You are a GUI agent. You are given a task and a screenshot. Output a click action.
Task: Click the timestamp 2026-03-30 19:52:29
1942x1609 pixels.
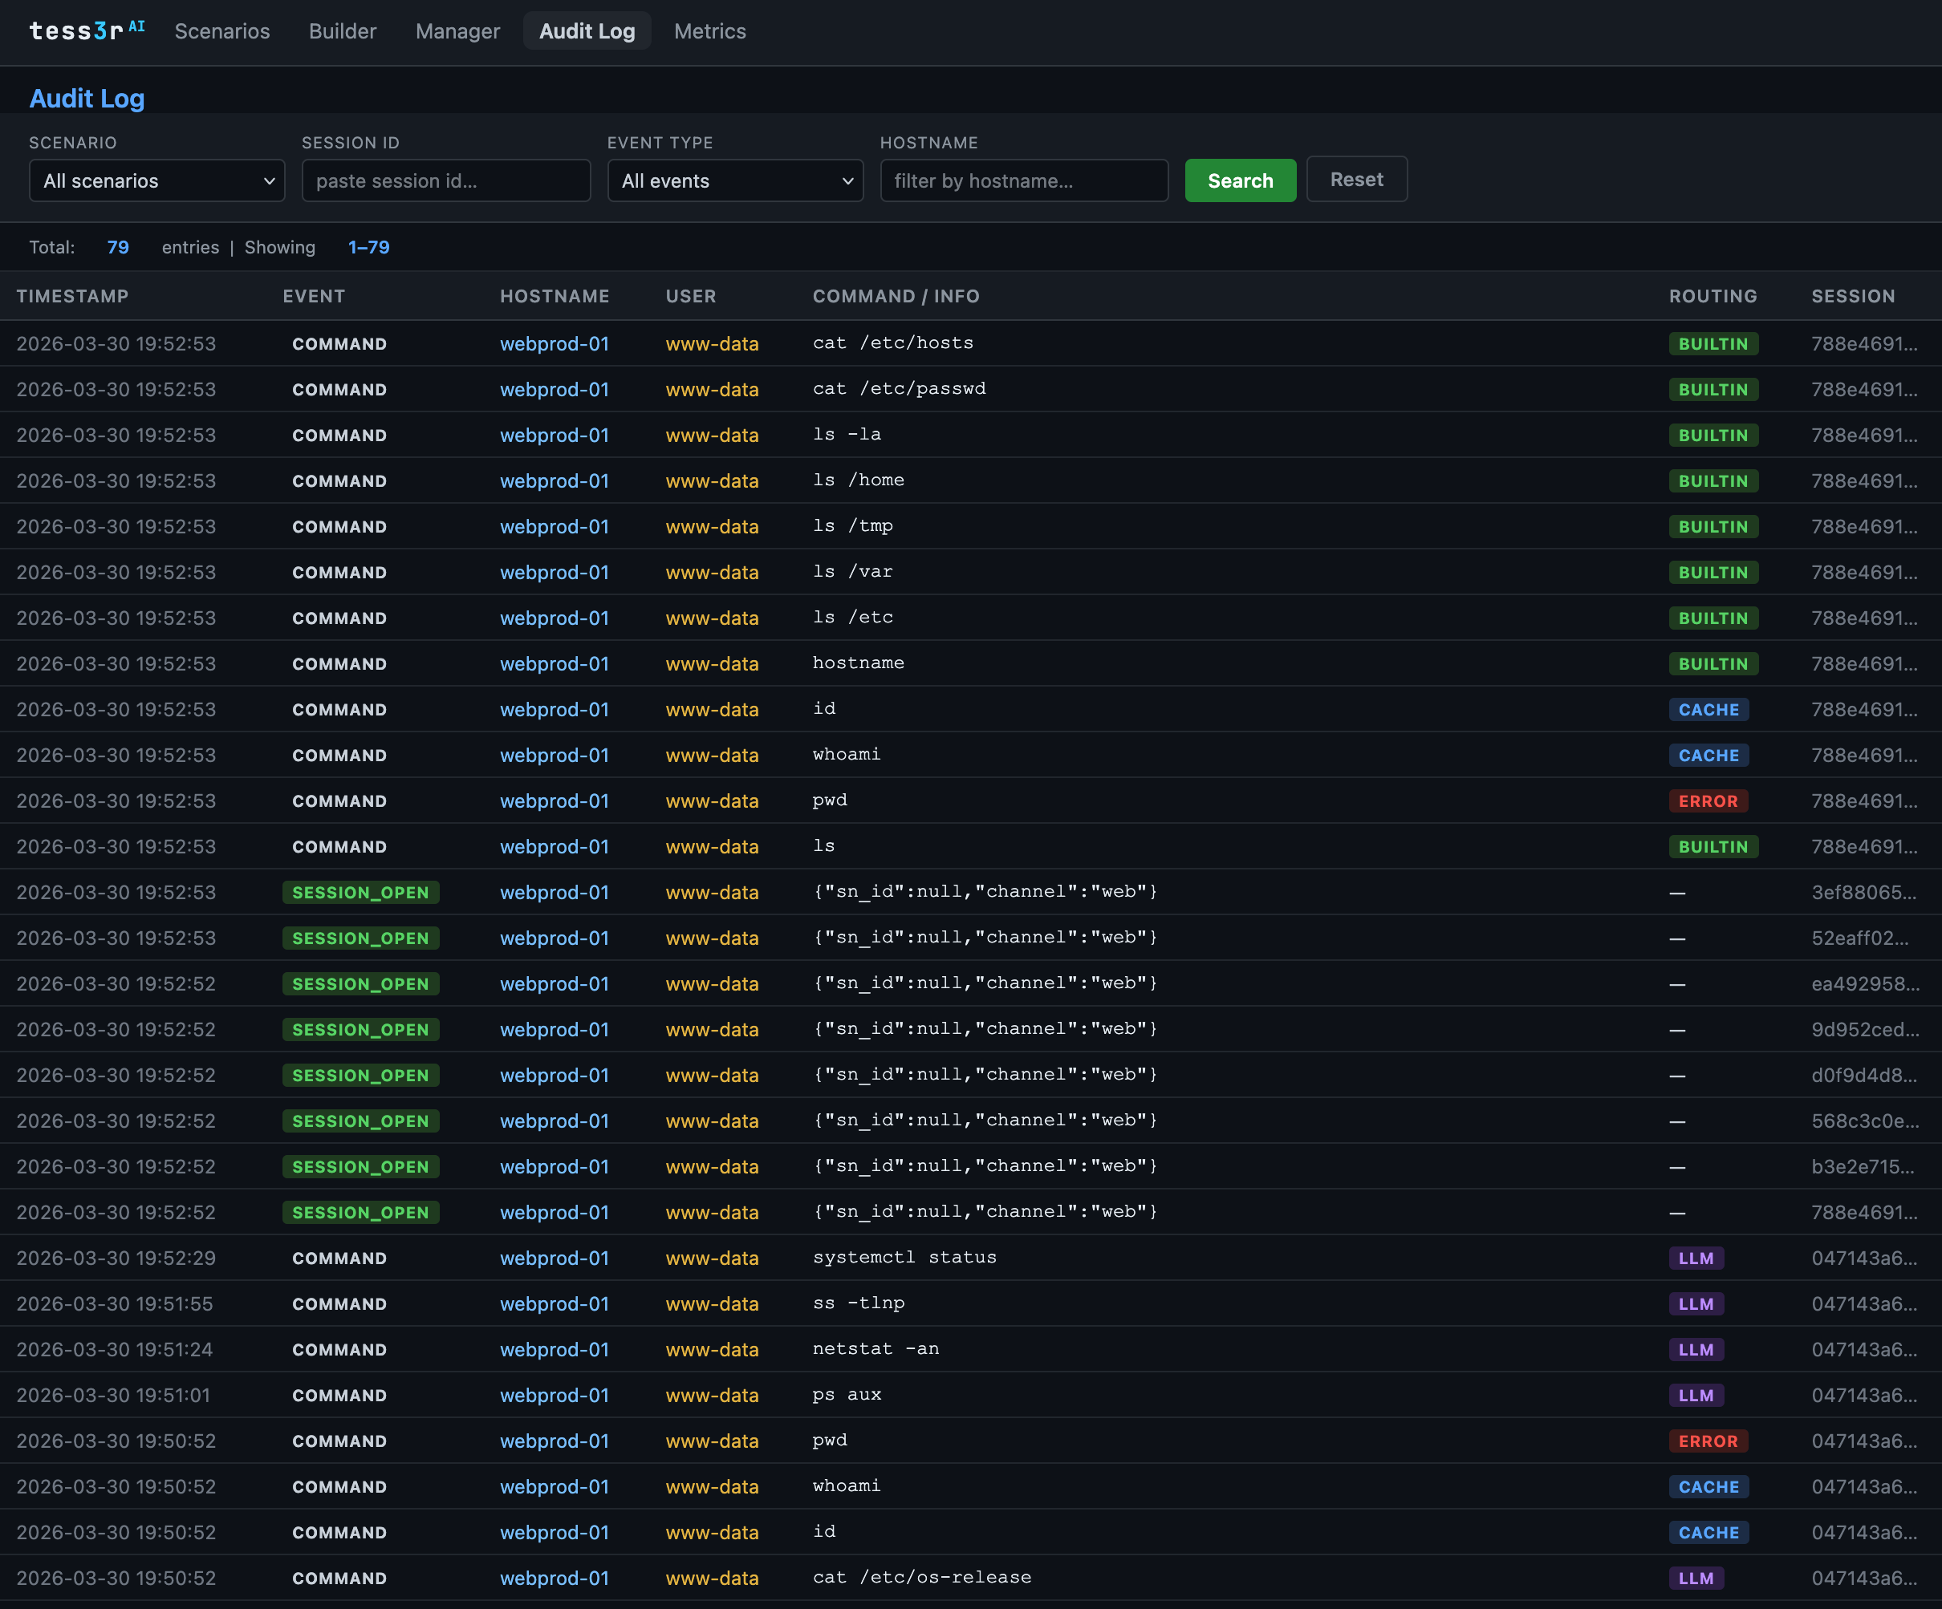coord(116,1258)
